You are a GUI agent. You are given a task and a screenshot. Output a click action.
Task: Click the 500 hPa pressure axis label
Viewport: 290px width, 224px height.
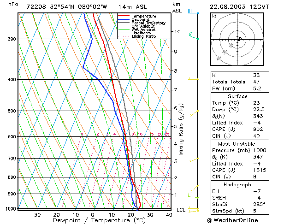tap(12, 111)
